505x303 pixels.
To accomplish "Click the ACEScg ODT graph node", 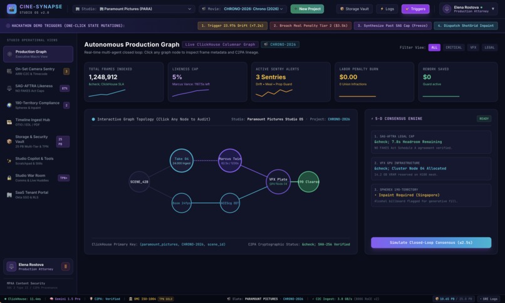I will 230,203.
